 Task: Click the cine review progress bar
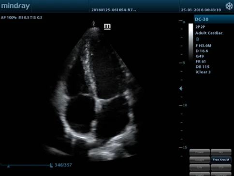[x=26, y=165]
